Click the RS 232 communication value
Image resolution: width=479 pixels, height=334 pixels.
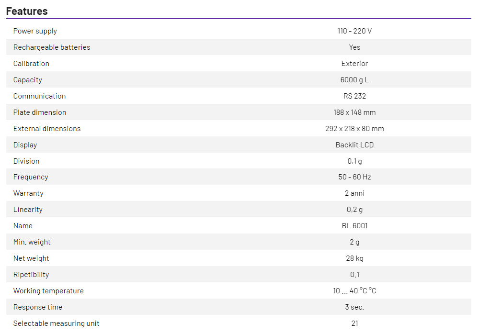[x=354, y=96]
